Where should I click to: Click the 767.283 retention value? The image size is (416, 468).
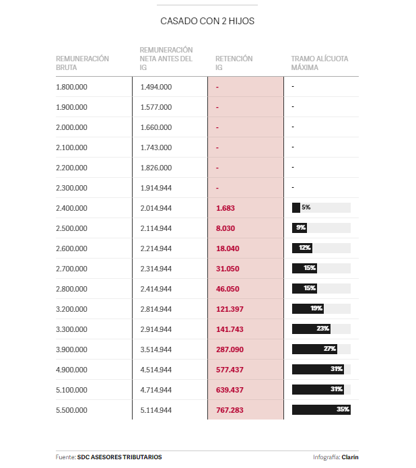point(230,410)
